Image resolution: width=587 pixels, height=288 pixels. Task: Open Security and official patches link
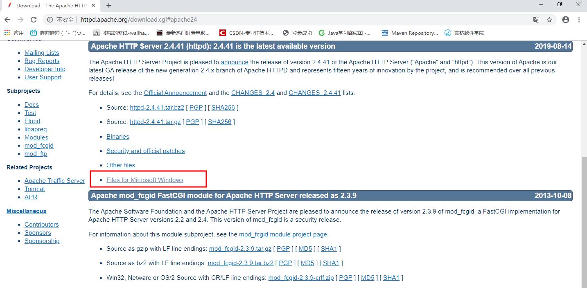tap(145, 151)
